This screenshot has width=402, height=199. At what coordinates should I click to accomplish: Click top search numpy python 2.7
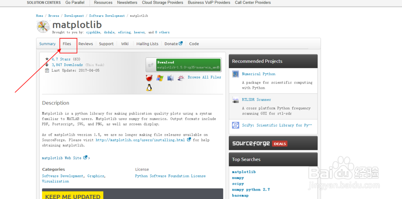click(x=251, y=189)
